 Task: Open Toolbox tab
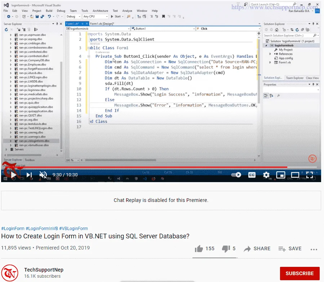coord(30,160)
